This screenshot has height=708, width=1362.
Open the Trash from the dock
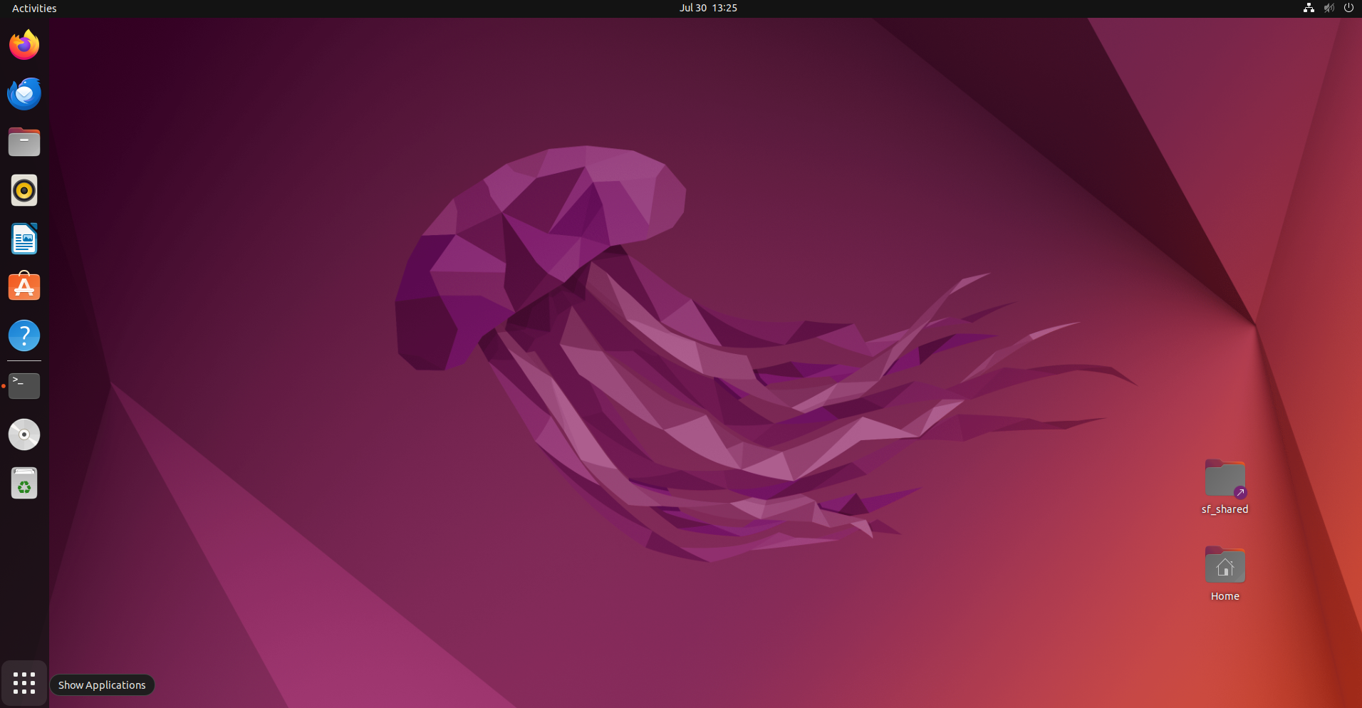24,483
